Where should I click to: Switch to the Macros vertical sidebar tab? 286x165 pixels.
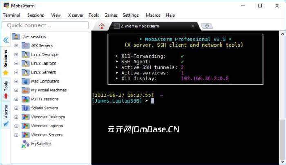coord(6,115)
